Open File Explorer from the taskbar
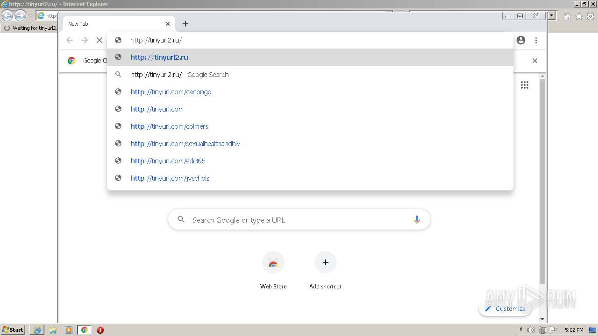The image size is (598, 336). 53,330
